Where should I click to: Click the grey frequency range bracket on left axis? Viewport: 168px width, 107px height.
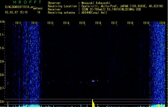(5, 75)
